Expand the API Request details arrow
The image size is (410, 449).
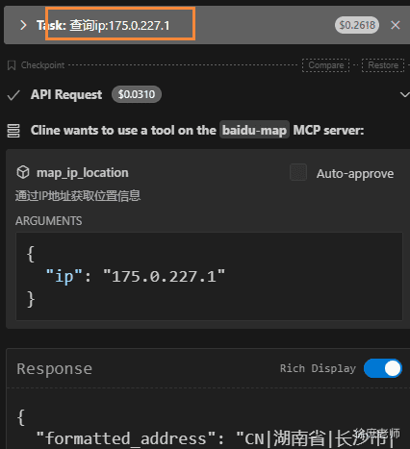pyautogui.click(x=404, y=94)
